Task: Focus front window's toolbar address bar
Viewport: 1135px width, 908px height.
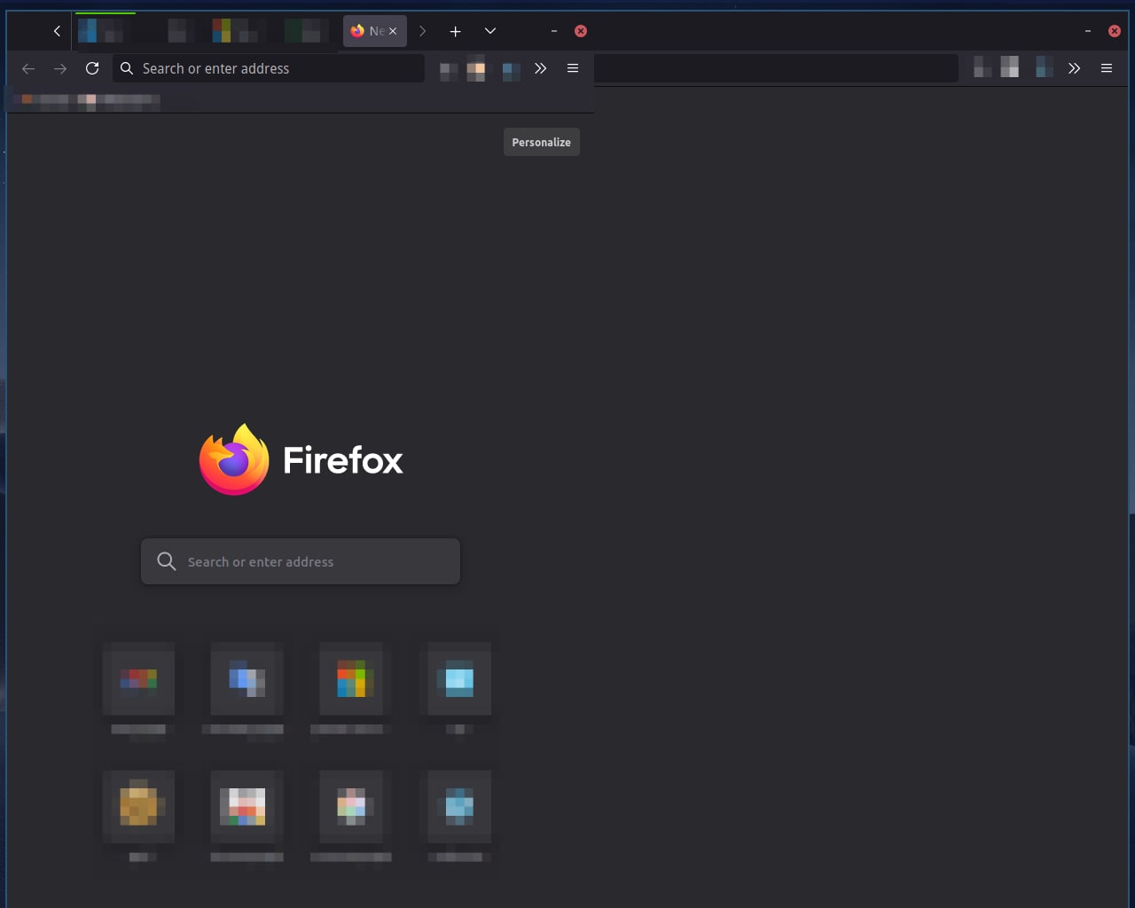Action: point(269,68)
